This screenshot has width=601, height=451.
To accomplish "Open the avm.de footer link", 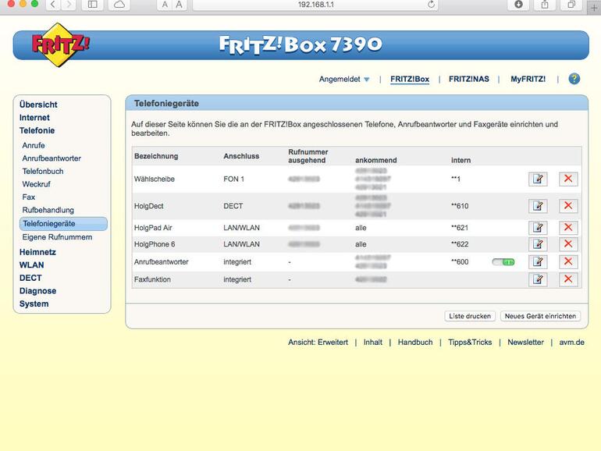I will click(571, 343).
